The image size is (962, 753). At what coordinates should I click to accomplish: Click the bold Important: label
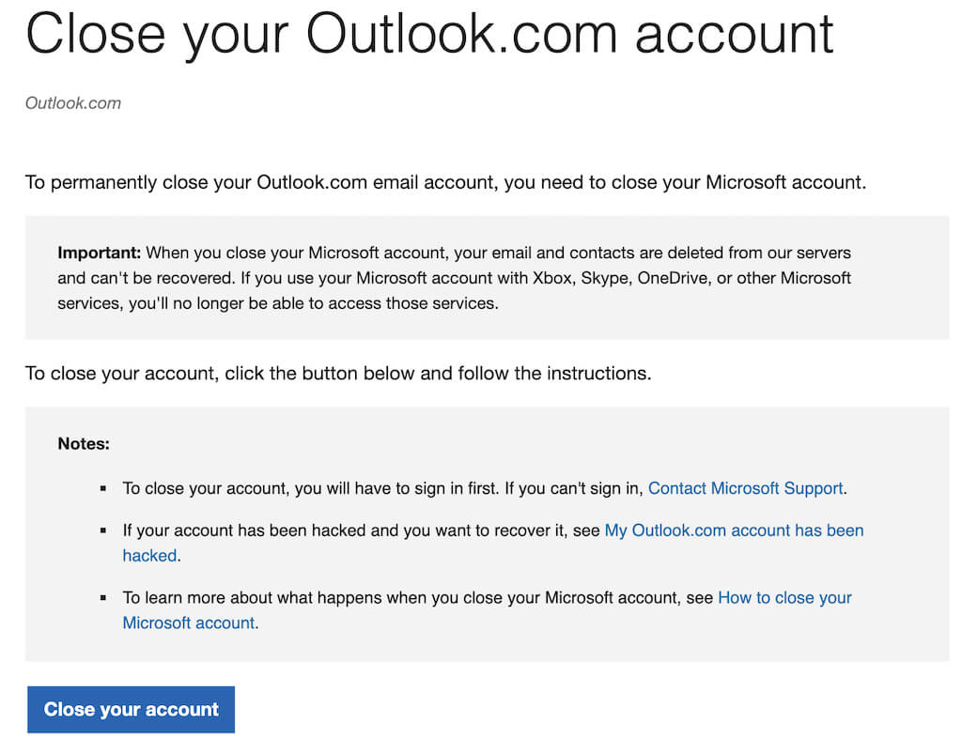[99, 253]
